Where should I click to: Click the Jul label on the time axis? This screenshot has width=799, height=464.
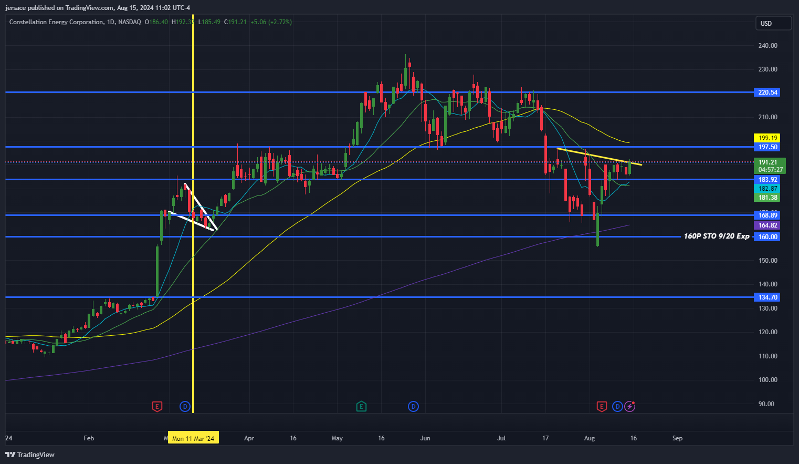pyautogui.click(x=501, y=438)
